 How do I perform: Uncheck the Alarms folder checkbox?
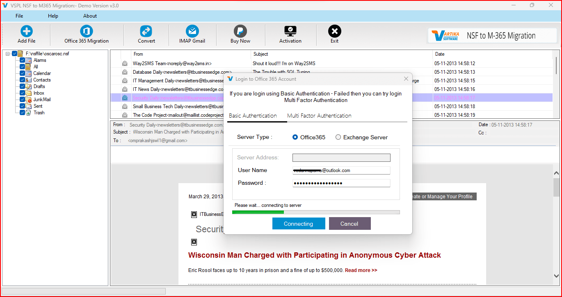point(23,60)
